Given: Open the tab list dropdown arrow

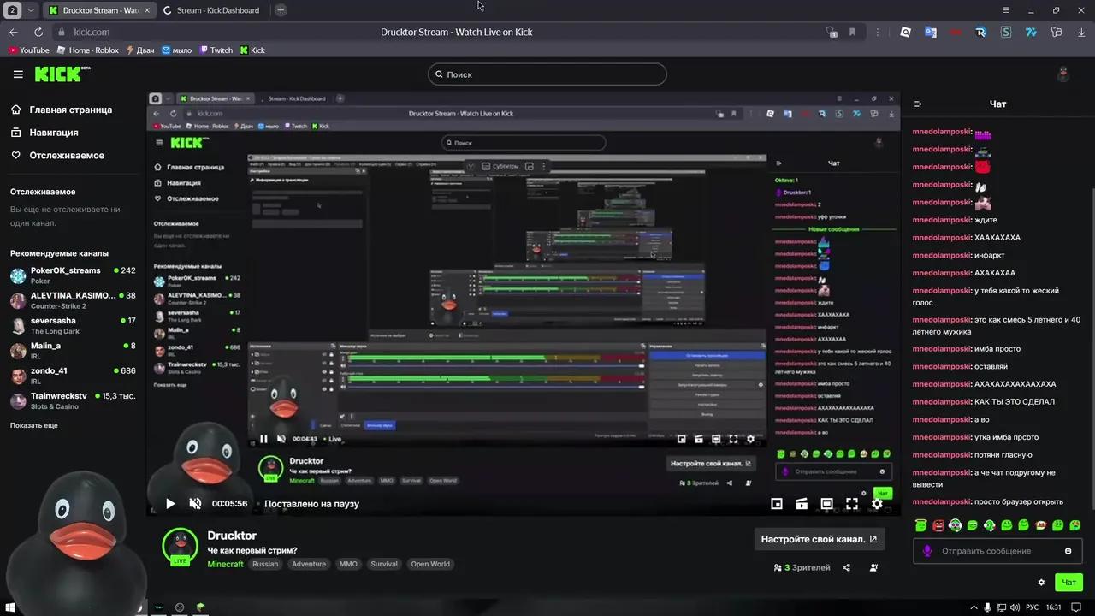Looking at the screenshot, I should (x=31, y=10).
